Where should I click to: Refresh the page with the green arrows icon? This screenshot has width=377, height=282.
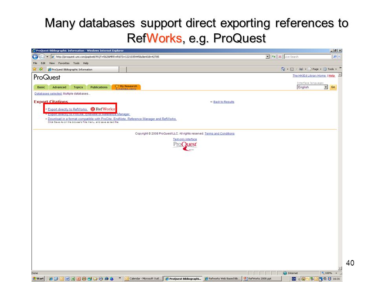click(274, 57)
